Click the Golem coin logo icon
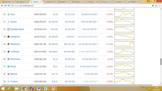The height and width of the screenshot is (91, 162). [x=9, y=22]
